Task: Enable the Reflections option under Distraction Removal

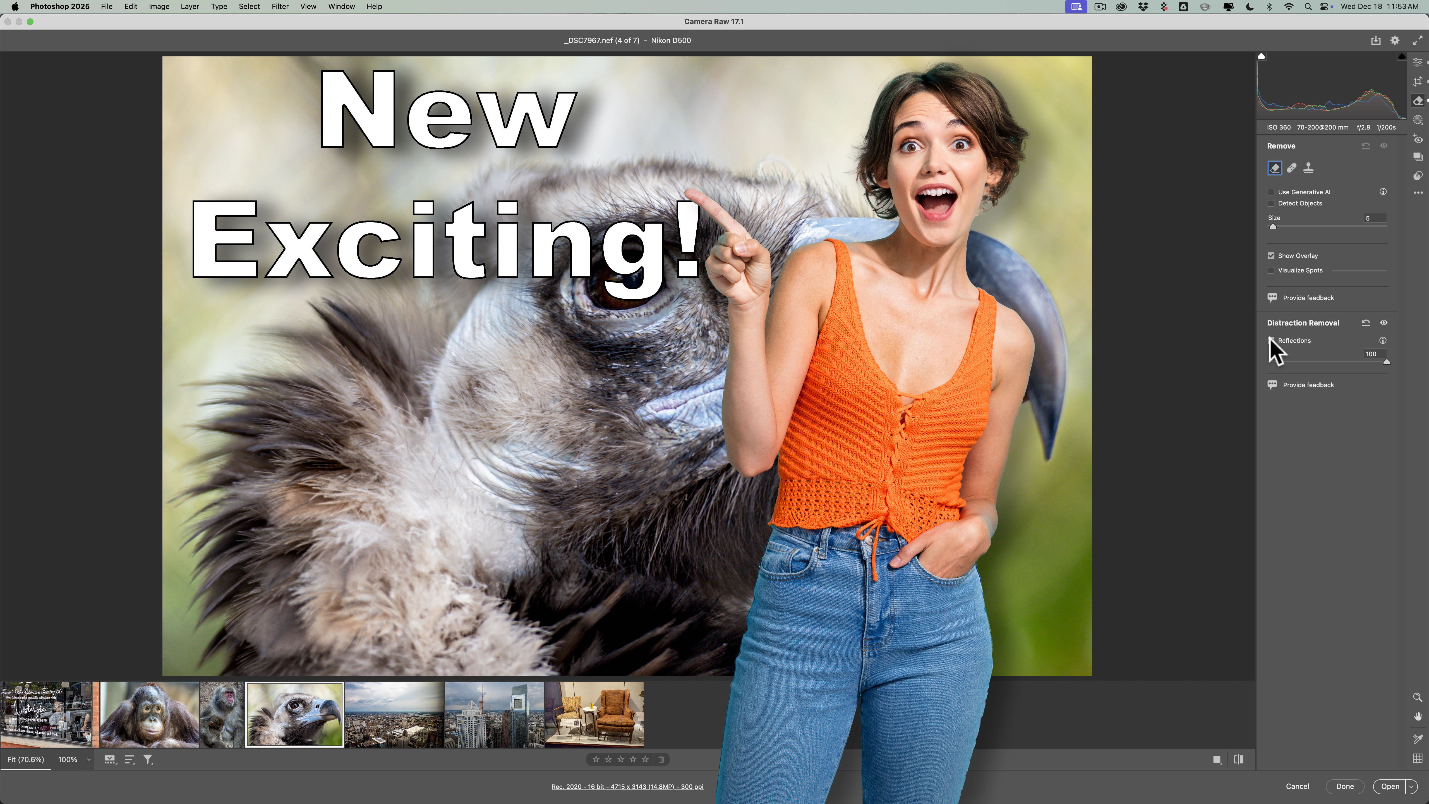Action: pyautogui.click(x=1272, y=341)
